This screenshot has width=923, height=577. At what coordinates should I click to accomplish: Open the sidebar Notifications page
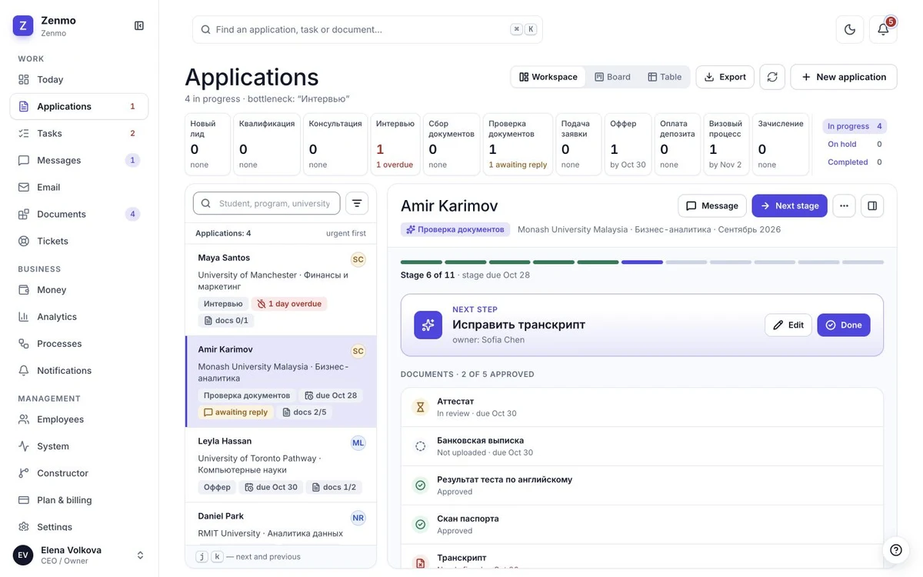pos(79,371)
